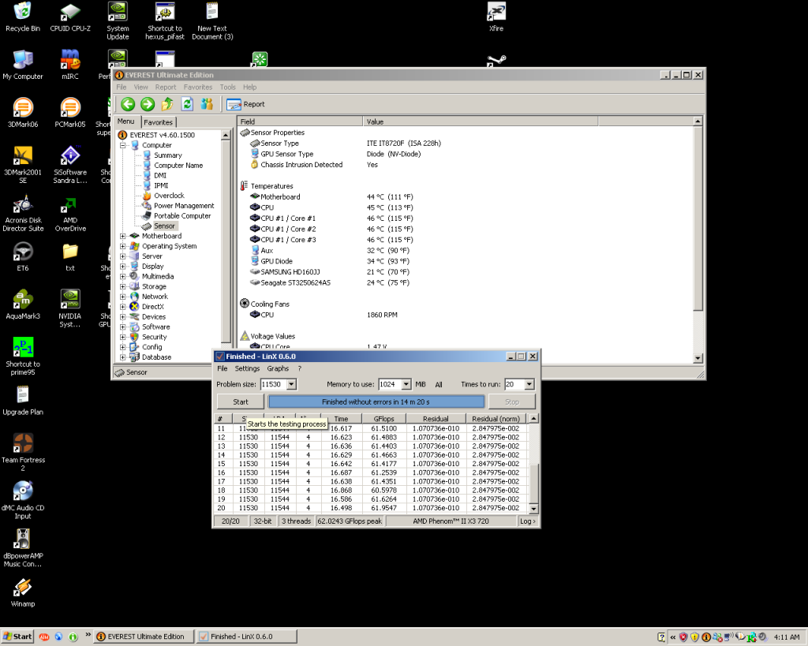Screen dimensions: 808x646
Task: Switch to the Favorites tab in EVEREST
Action: click(158, 122)
